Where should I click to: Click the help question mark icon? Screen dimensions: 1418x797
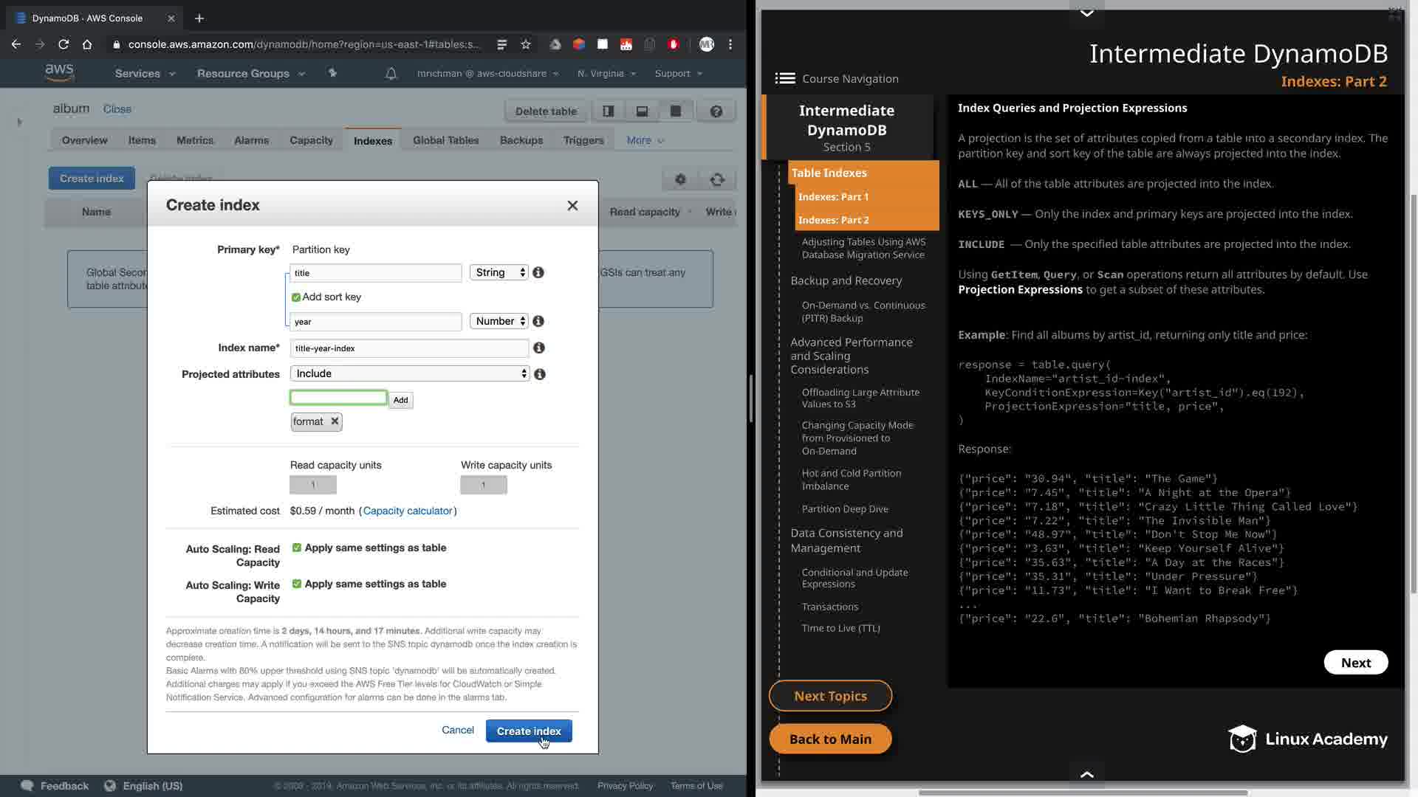coord(716,111)
